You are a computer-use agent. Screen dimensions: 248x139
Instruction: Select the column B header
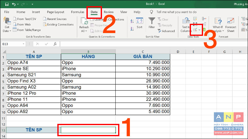pos(88,52)
